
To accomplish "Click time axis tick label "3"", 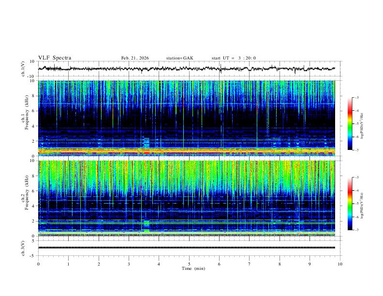I will point(129,264).
